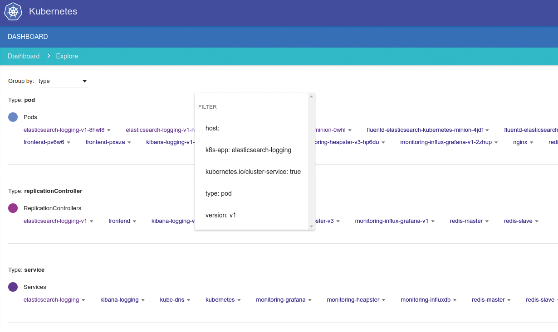This screenshot has width=558, height=332.
Task: Expand caret beside kube-dns service
Action: (188, 300)
